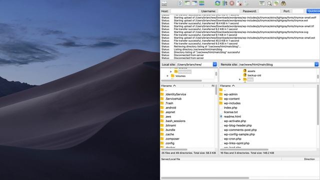The width and height of the screenshot is (320, 180).
Task: Select .android in local list
Action: [x=170, y=108]
